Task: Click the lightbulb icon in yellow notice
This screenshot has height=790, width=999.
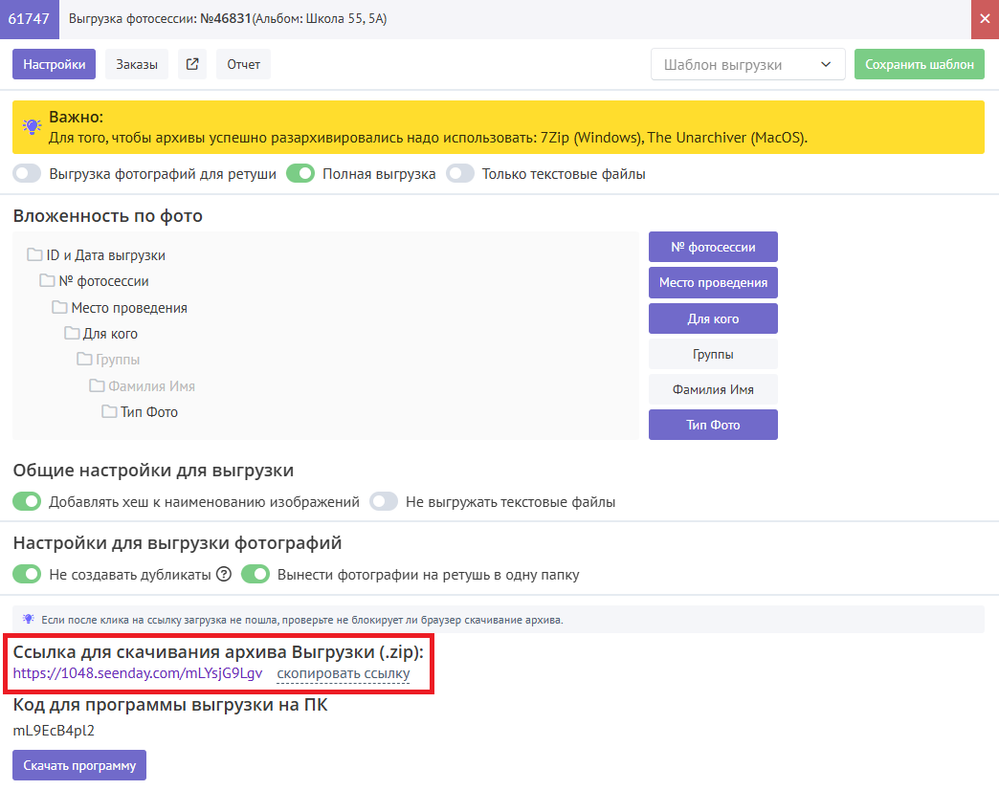Action: 33,127
